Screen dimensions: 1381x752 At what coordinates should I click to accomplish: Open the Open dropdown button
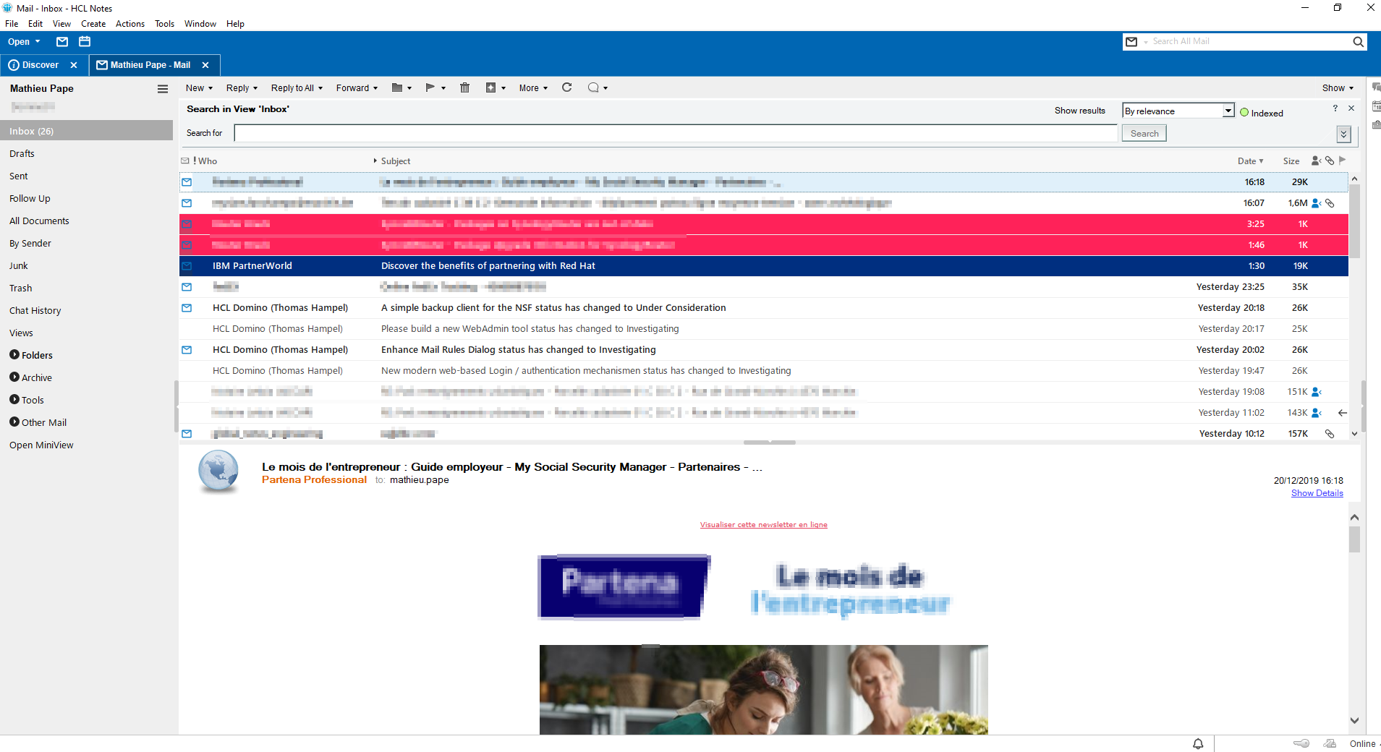(x=24, y=42)
